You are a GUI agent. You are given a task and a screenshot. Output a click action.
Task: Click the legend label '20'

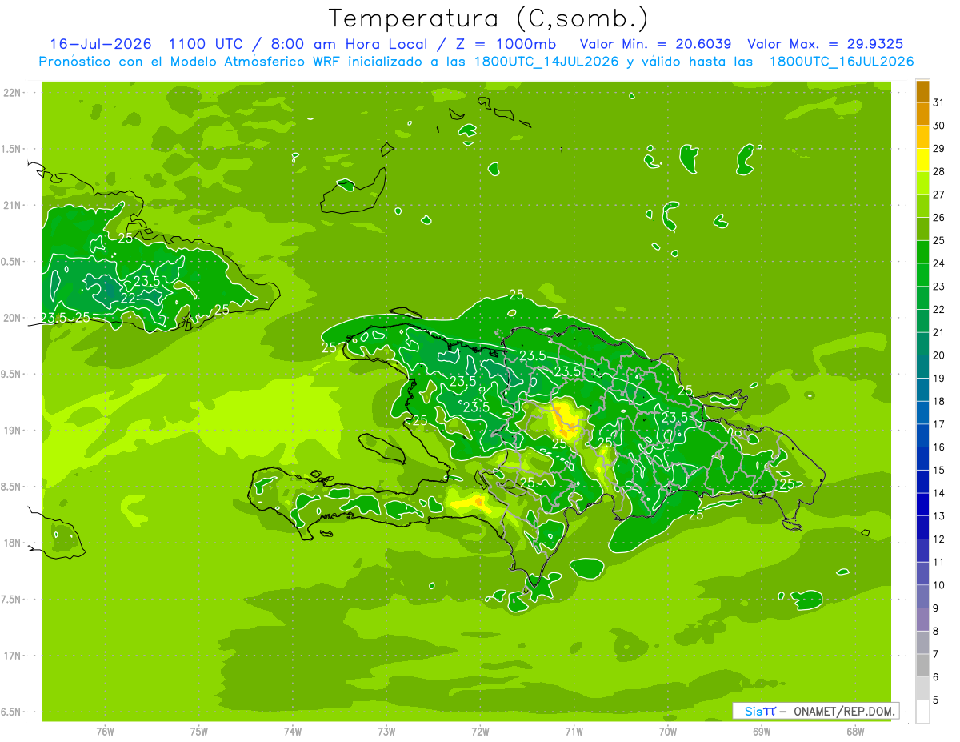(938, 355)
